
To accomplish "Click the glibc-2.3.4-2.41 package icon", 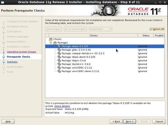I will click(x=59, y=50).
